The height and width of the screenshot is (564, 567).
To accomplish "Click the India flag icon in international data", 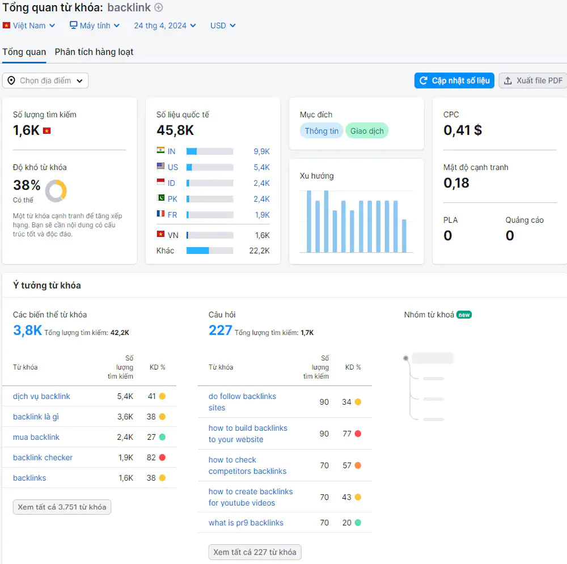I will (x=160, y=151).
